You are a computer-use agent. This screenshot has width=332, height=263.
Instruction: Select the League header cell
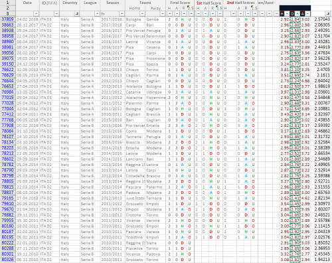(90, 3)
